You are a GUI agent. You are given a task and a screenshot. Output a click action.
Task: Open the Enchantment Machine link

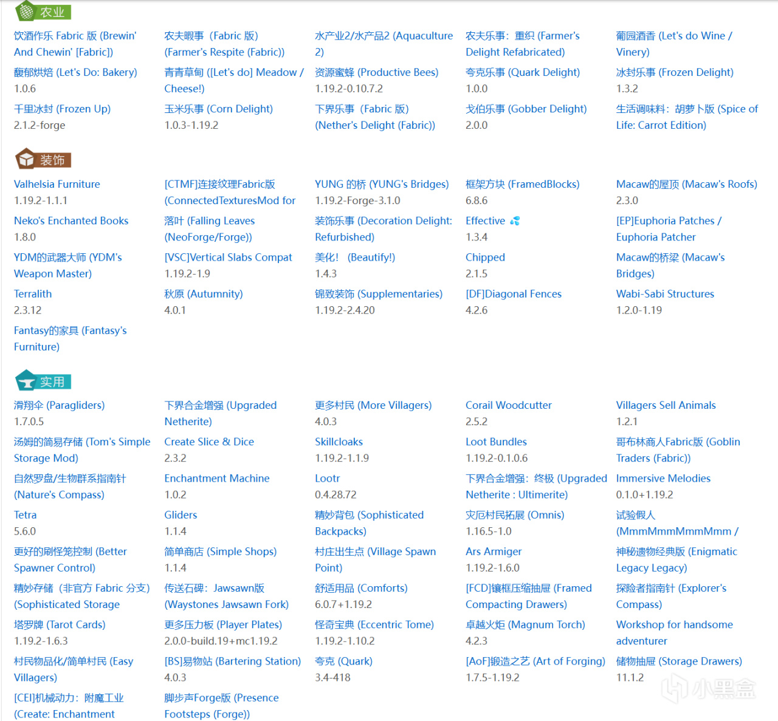(217, 478)
